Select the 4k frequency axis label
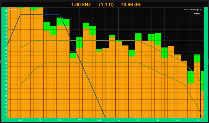209x123 pixels. (x=158, y=120)
